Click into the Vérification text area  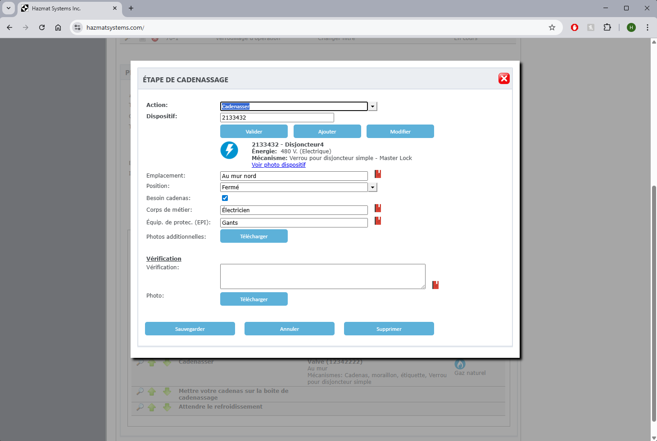(322, 276)
